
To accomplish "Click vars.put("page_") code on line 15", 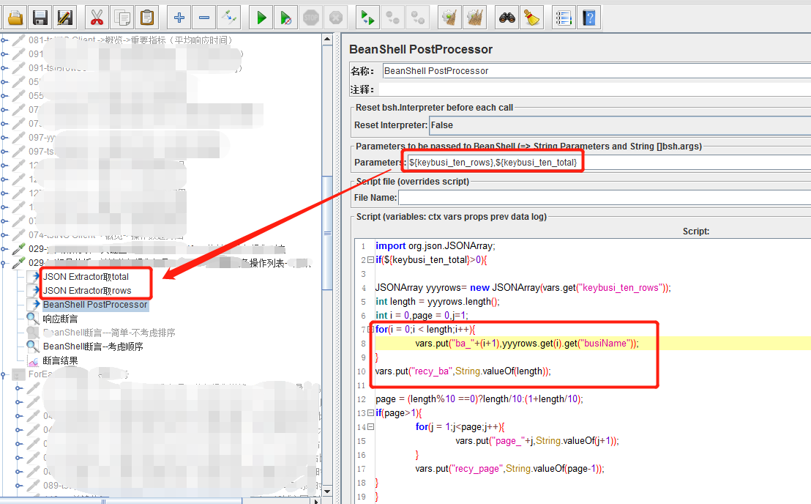I will pos(537,441).
